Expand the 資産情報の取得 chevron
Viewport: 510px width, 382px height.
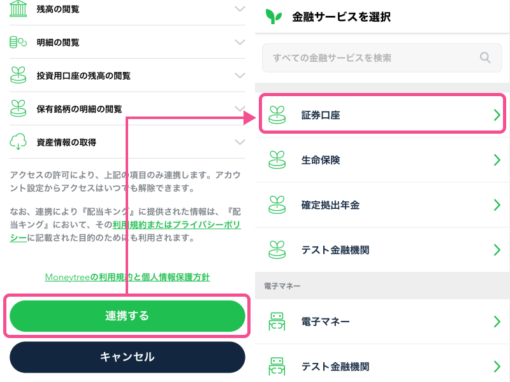tap(240, 142)
